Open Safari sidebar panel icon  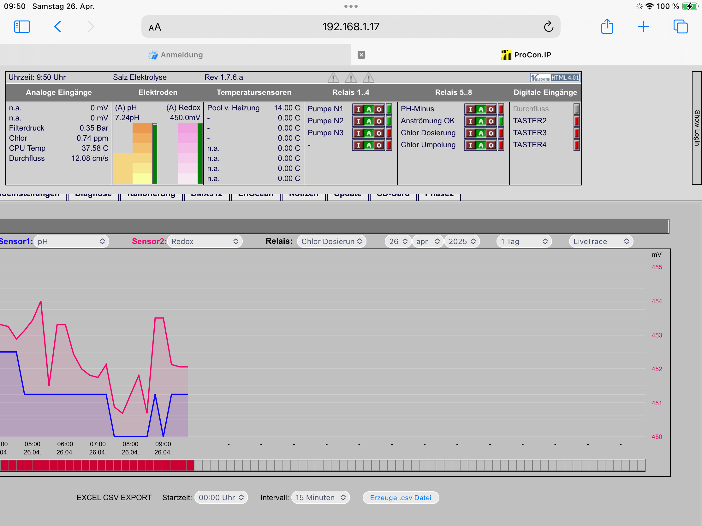(x=22, y=26)
